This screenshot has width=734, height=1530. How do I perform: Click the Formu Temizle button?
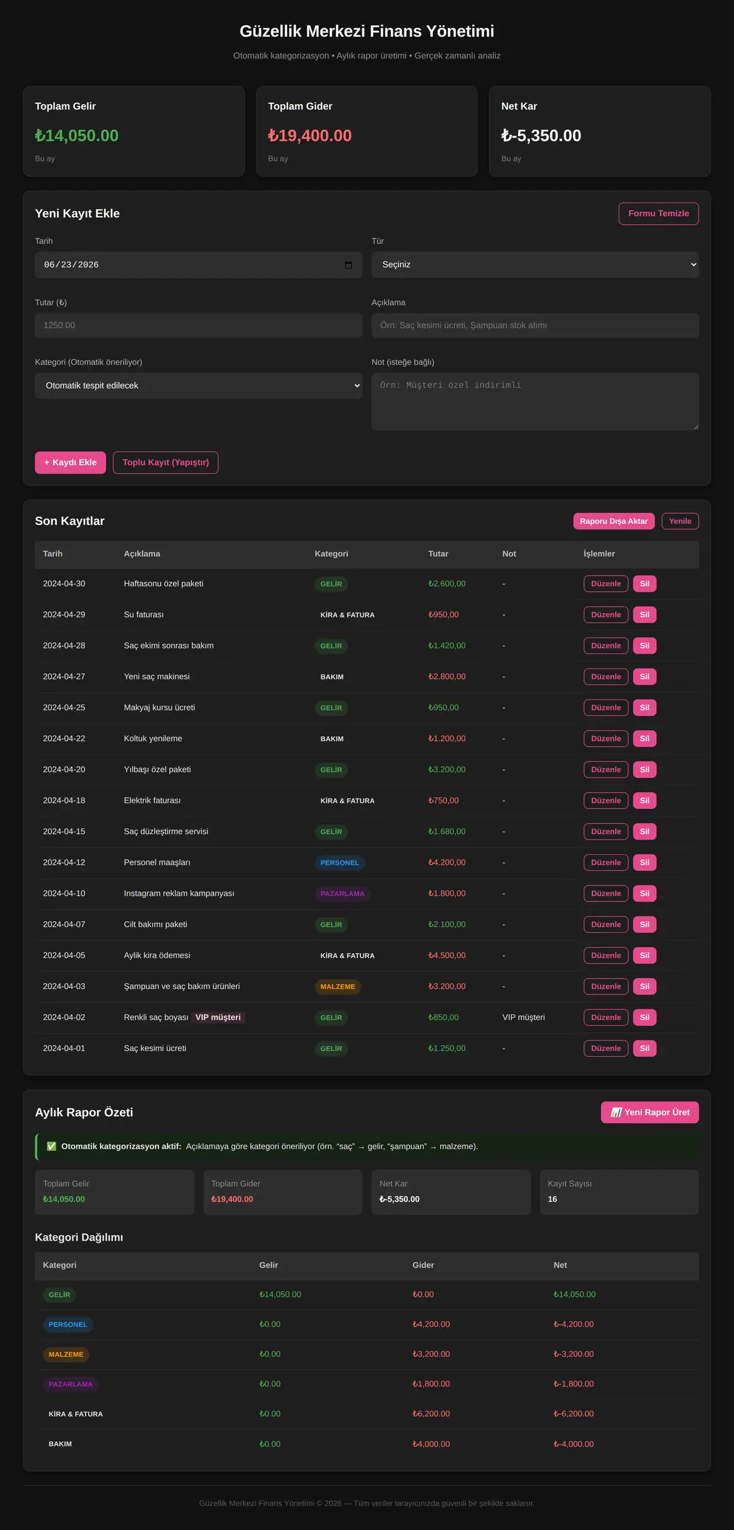[659, 214]
